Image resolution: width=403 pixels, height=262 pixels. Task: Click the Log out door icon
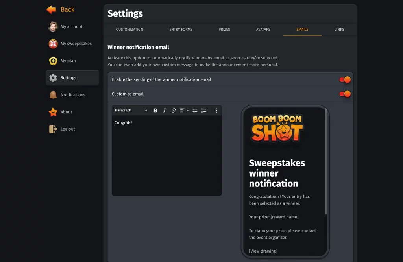pos(53,129)
